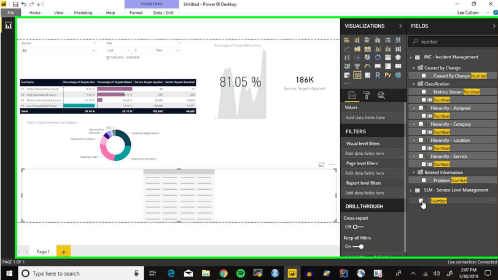498x280 pixels.
Task: Open Spotify from the taskbar
Action: [241, 273]
